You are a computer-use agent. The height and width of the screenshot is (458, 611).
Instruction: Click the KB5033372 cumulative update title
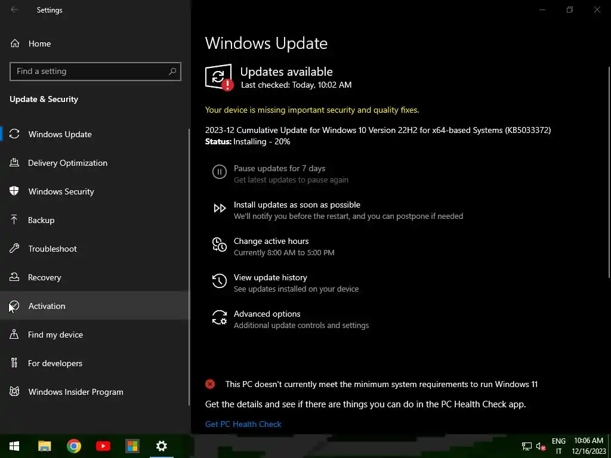(378, 130)
